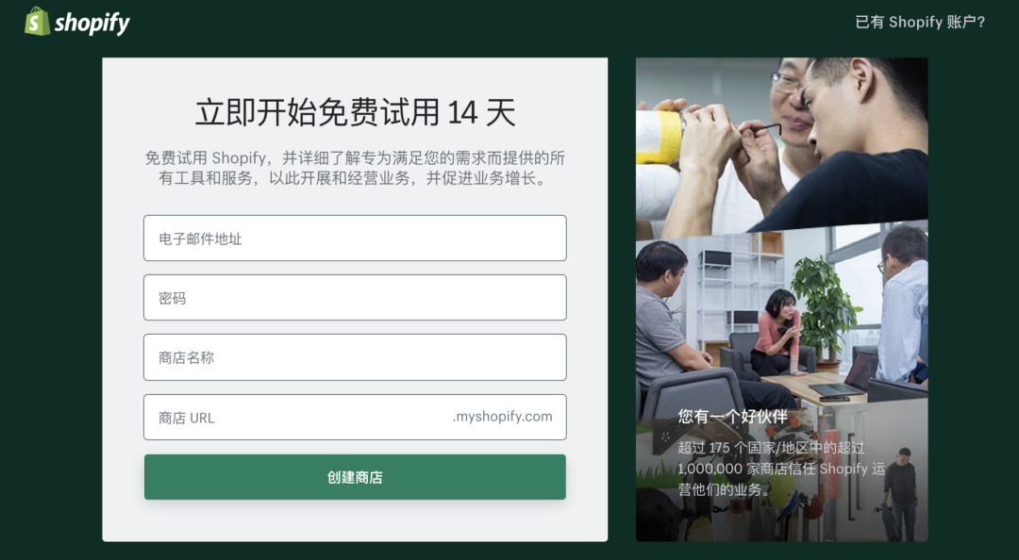The height and width of the screenshot is (560, 1019).
Task: Click the shopify wordmark text in header
Action: pos(92,23)
